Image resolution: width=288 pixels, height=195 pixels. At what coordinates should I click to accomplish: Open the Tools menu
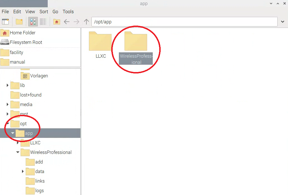click(x=68, y=12)
